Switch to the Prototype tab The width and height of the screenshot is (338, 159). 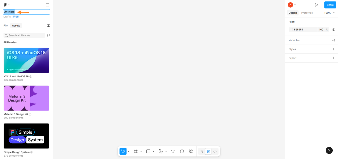[x=307, y=13]
